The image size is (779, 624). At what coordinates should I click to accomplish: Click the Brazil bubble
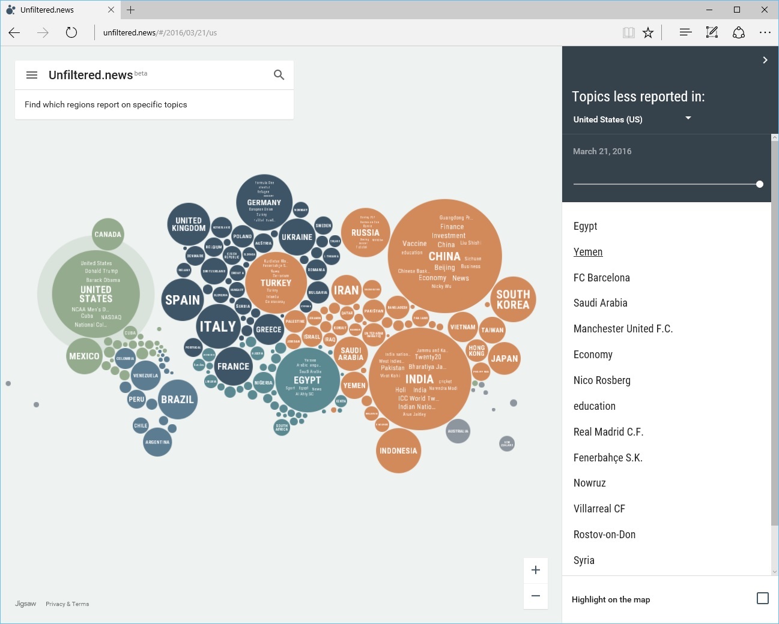[x=178, y=399]
